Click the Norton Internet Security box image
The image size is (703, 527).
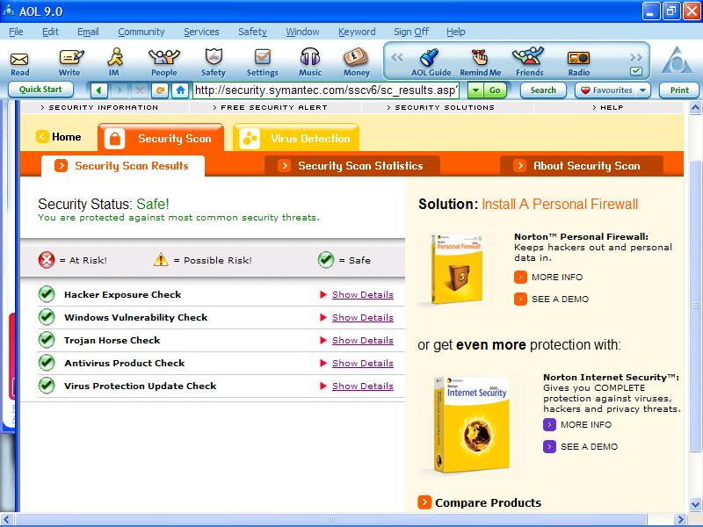click(472, 423)
